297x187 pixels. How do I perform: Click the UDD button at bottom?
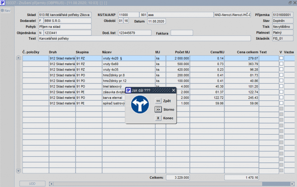click(x=32, y=184)
